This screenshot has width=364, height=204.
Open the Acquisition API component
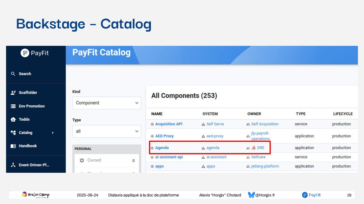click(x=169, y=124)
